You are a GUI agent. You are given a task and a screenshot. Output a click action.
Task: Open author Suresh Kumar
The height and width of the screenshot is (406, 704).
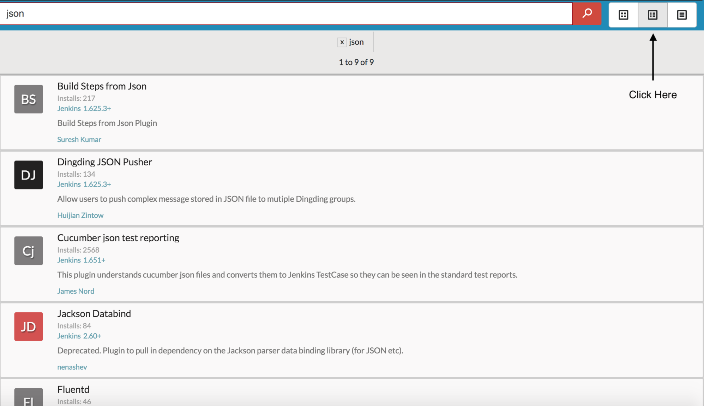click(x=79, y=140)
